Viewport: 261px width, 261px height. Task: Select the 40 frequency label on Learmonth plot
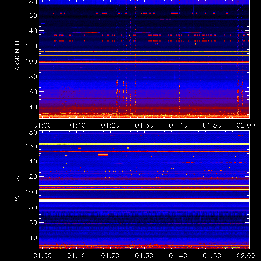point(33,107)
